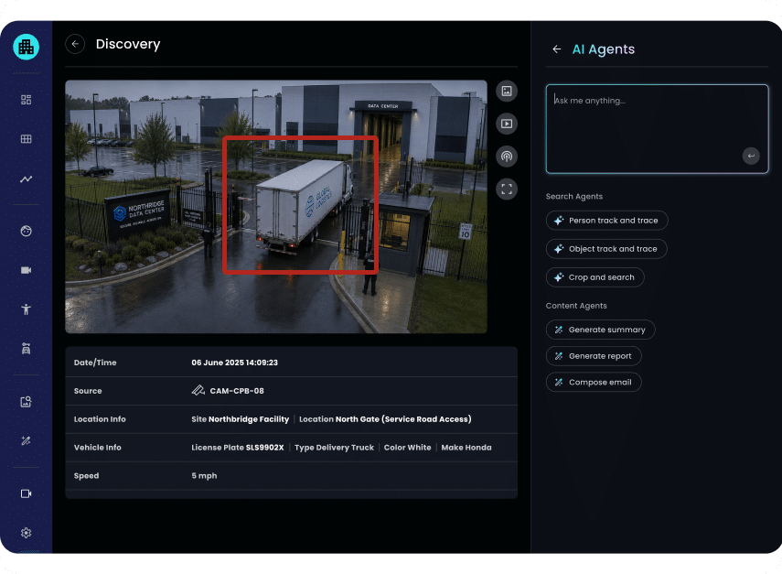Select the date value 06 June 2025 14:09:23
Screen dimensions: 782x574
(234, 363)
